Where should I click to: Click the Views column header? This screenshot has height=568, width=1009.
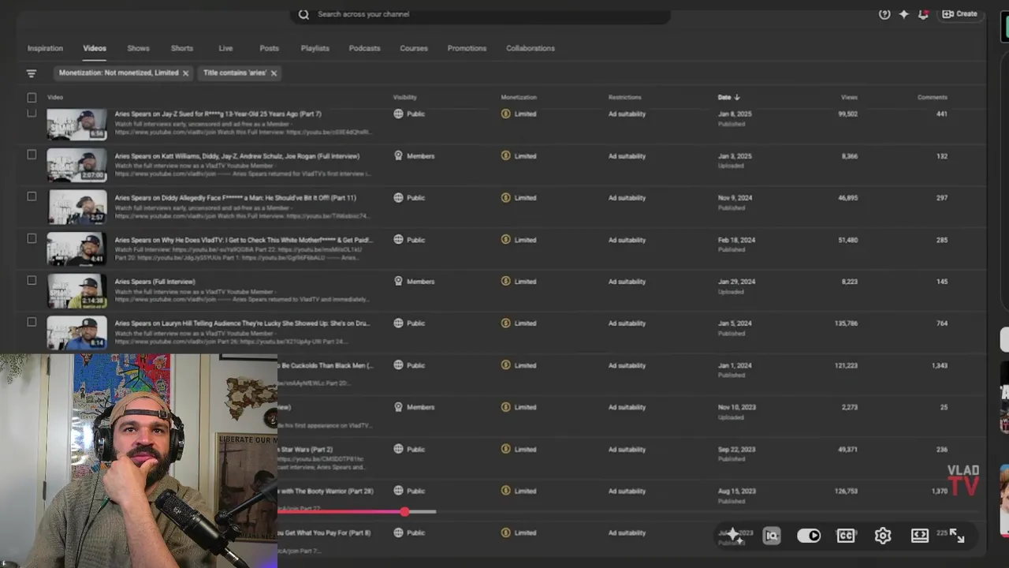coord(849,97)
